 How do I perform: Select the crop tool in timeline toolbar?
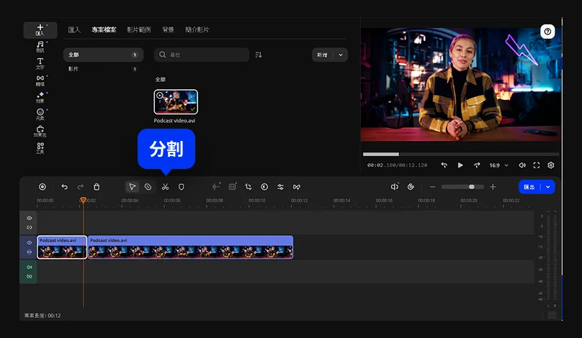pos(248,187)
